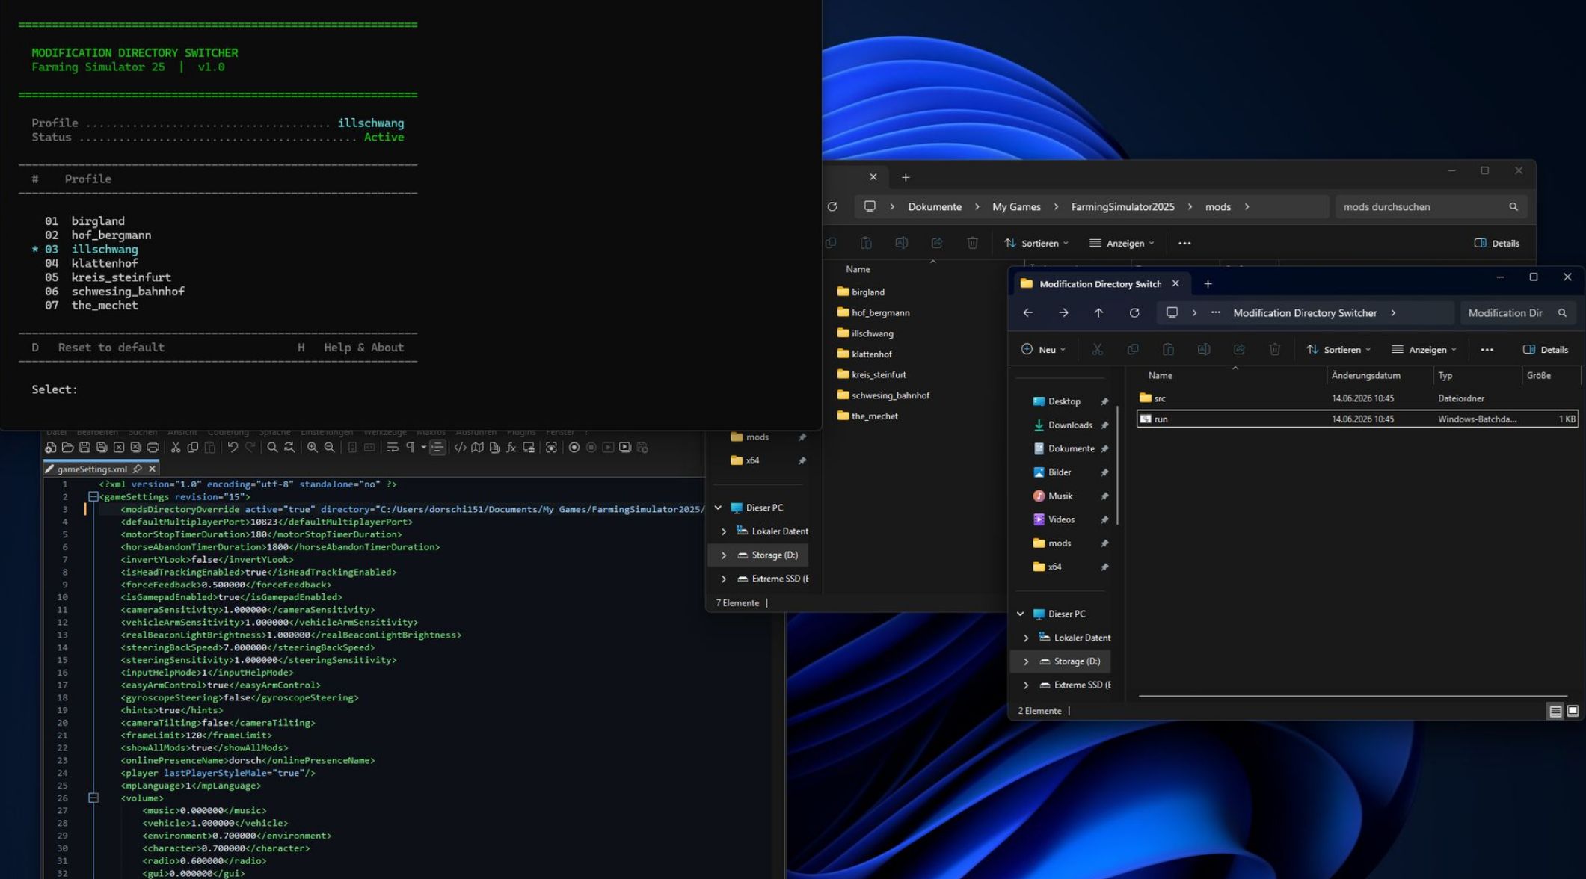Go up one folder in Switcher Explorer window
This screenshot has width=1586, height=879.
1098,313
